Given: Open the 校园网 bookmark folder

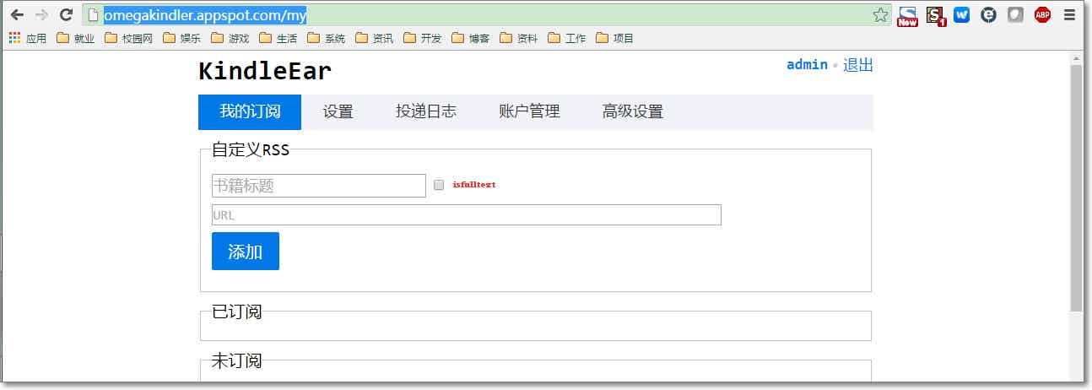Looking at the screenshot, I should tap(129, 38).
